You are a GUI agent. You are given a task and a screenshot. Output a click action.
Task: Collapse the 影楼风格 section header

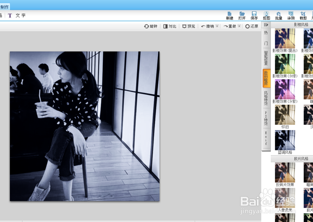click(x=292, y=24)
